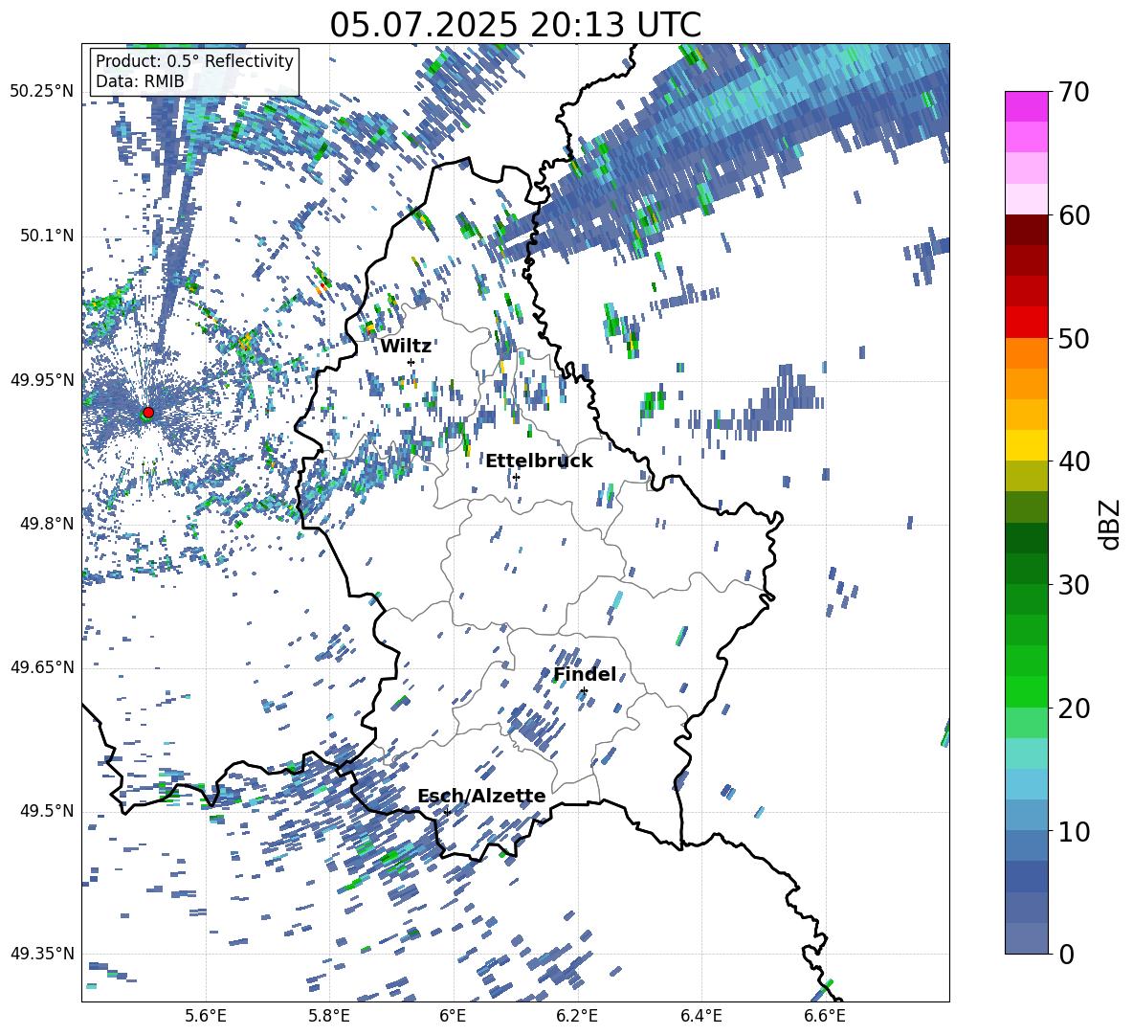
Task: Click the 6.4°E longitude label
Action: tap(700, 1017)
